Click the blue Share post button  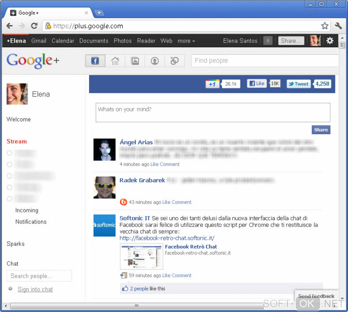(x=321, y=130)
